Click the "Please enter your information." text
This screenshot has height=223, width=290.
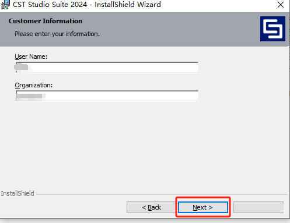tap(57, 34)
